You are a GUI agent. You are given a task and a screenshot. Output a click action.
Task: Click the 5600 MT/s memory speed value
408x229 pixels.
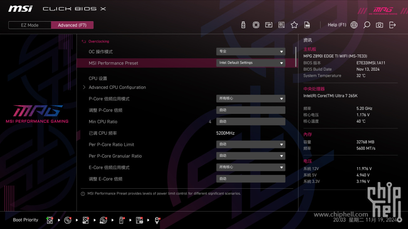click(366, 148)
